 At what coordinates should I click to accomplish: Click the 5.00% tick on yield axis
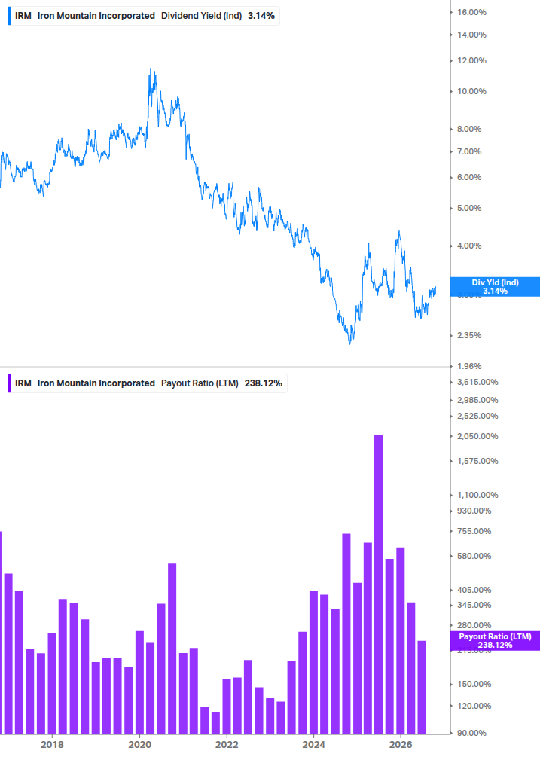pyautogui.click(x=469, y=208)
